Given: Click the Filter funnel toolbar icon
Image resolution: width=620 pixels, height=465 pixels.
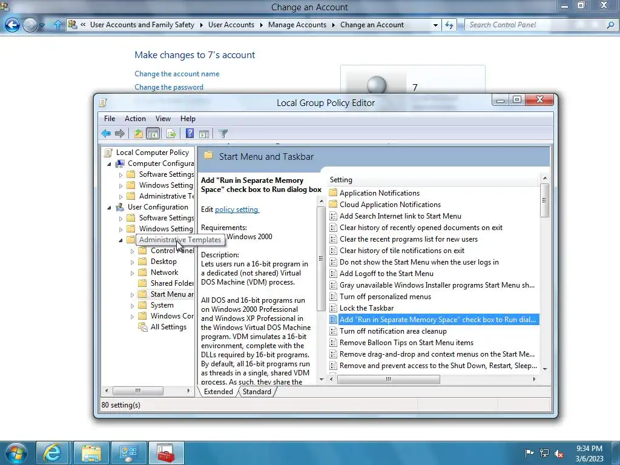Looking at the screenshot, I should 223,134.
